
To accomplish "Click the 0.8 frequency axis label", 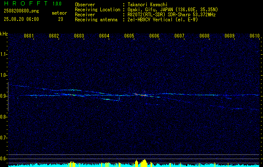I will [x=3, y=117].
